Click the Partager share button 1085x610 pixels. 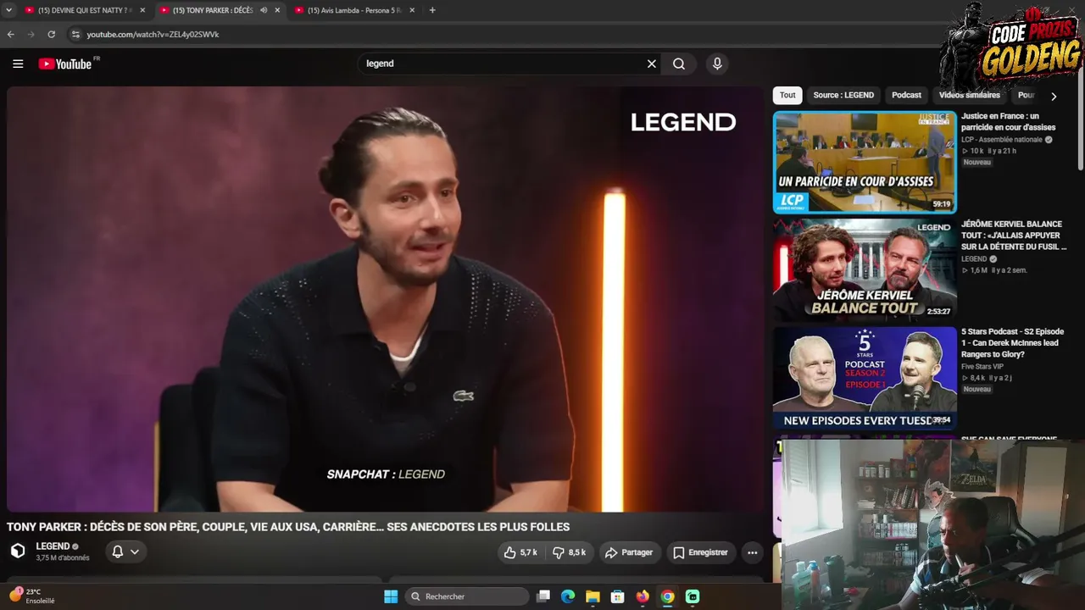click(628, 552)
